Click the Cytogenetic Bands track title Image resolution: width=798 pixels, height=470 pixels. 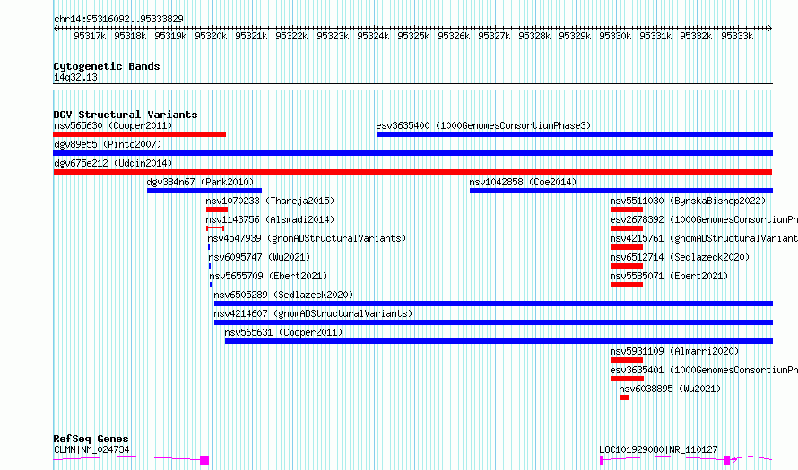pyautogui.click(x=107, y=66)
